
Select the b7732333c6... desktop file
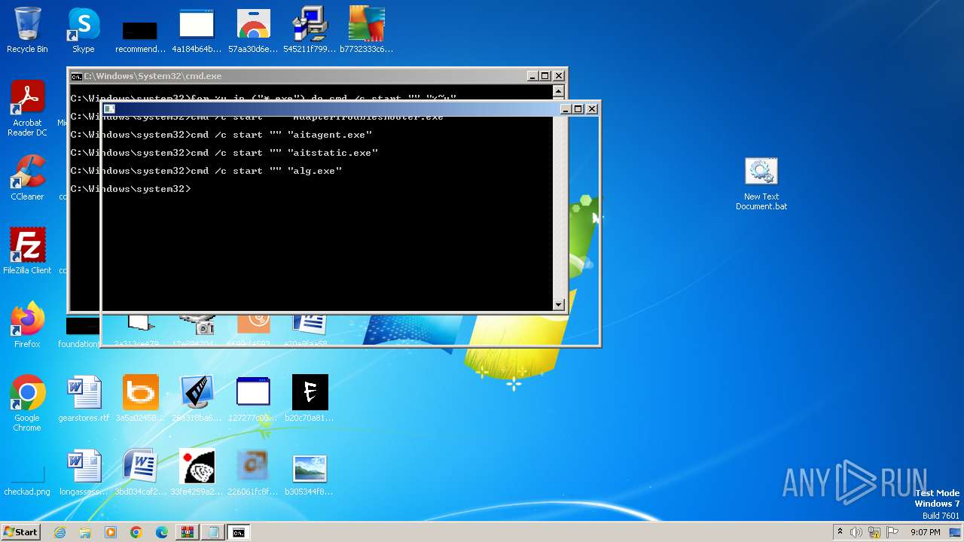pos(366,30)
